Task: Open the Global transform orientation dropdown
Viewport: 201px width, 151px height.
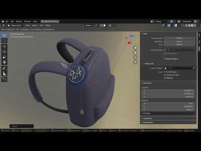Action: point(88,25)
